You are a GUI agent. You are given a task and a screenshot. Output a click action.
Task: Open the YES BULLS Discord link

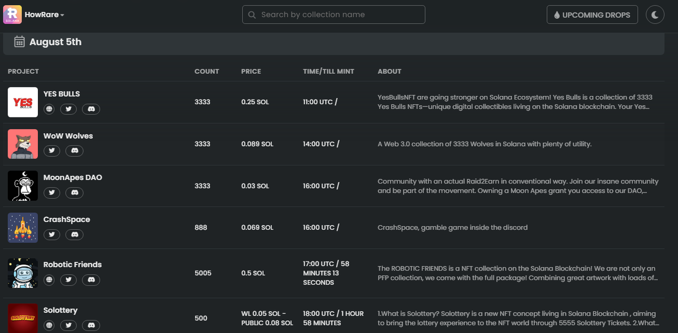[91, 109]
